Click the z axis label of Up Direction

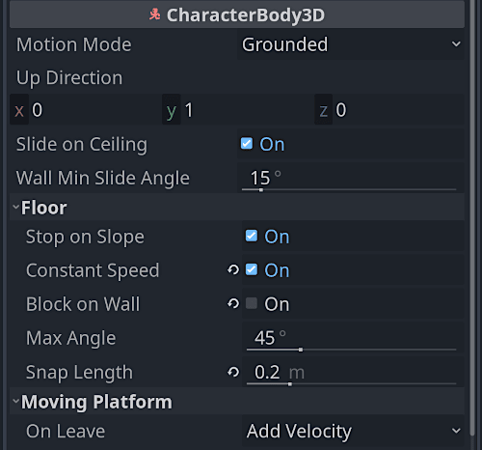(x=323, y=110)
